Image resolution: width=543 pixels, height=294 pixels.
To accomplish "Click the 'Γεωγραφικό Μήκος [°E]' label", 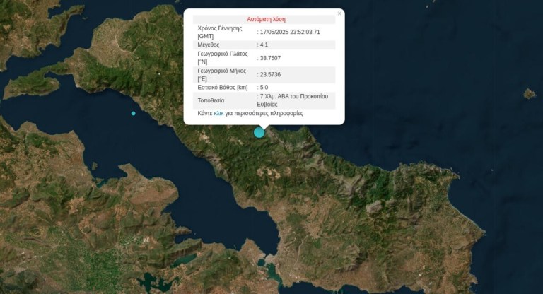I will click(x=225, y=74).
